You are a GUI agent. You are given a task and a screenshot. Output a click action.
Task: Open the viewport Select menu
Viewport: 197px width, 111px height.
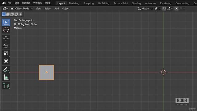[x=48, y=9]
